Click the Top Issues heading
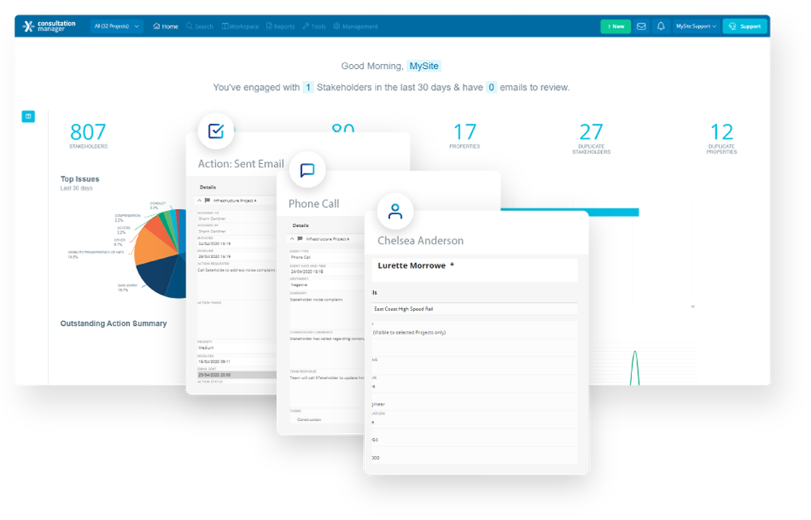The image size is (811, 520). pyautogui.click(x=79, y=179)
